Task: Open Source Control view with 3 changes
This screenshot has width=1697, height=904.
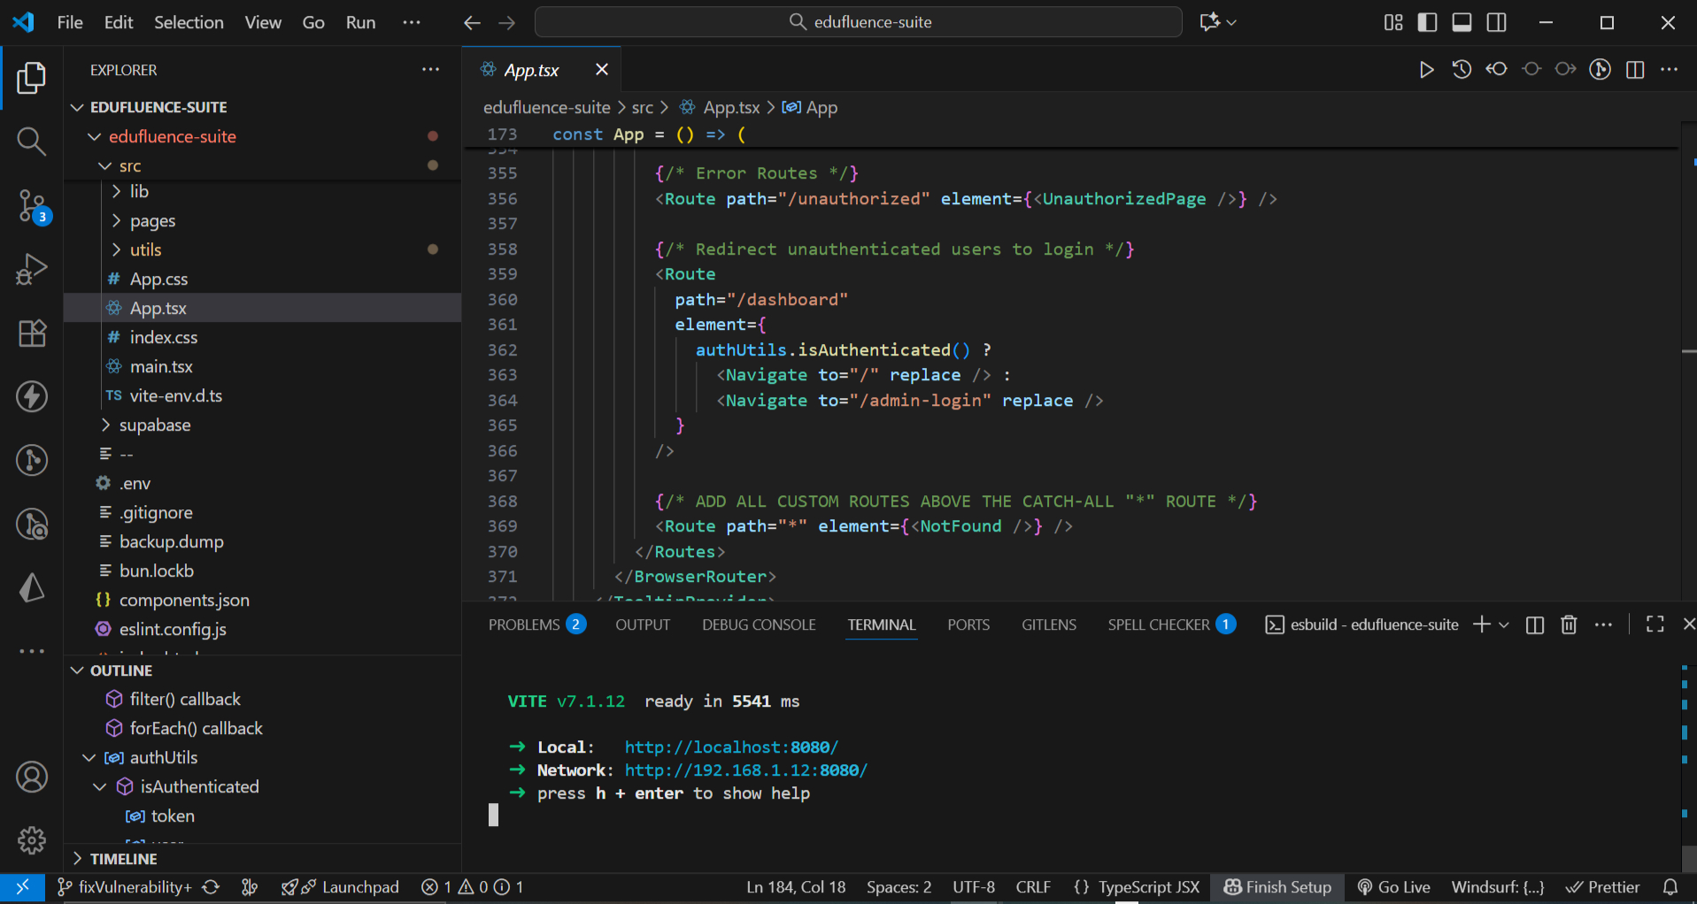Action: coord(32,206)
